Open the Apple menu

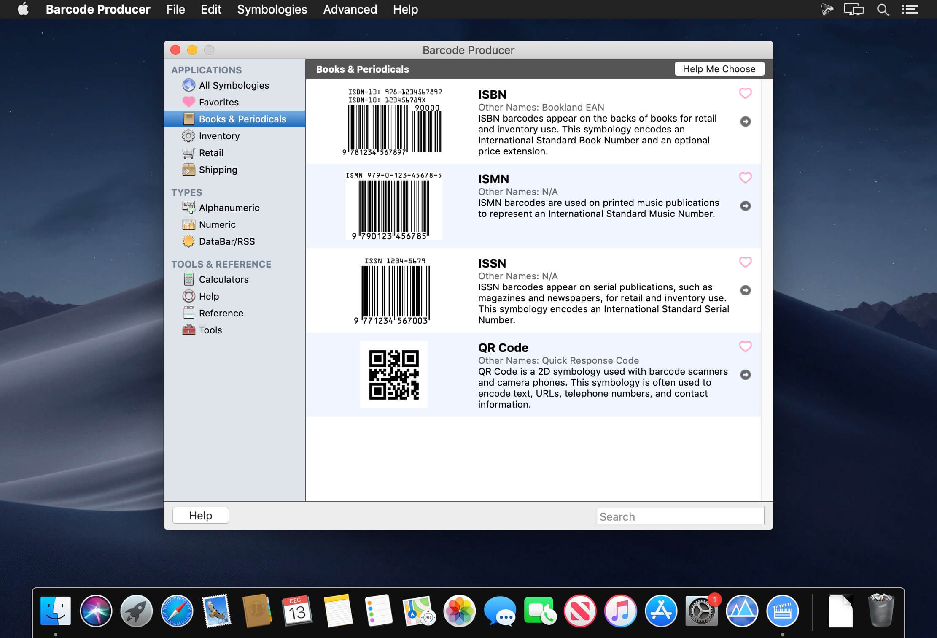click(24, 9)
